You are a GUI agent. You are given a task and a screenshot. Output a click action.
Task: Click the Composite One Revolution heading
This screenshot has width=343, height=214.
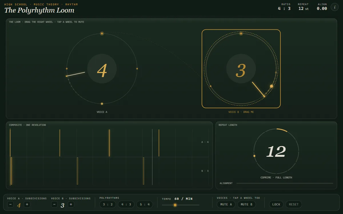point(27,125)
